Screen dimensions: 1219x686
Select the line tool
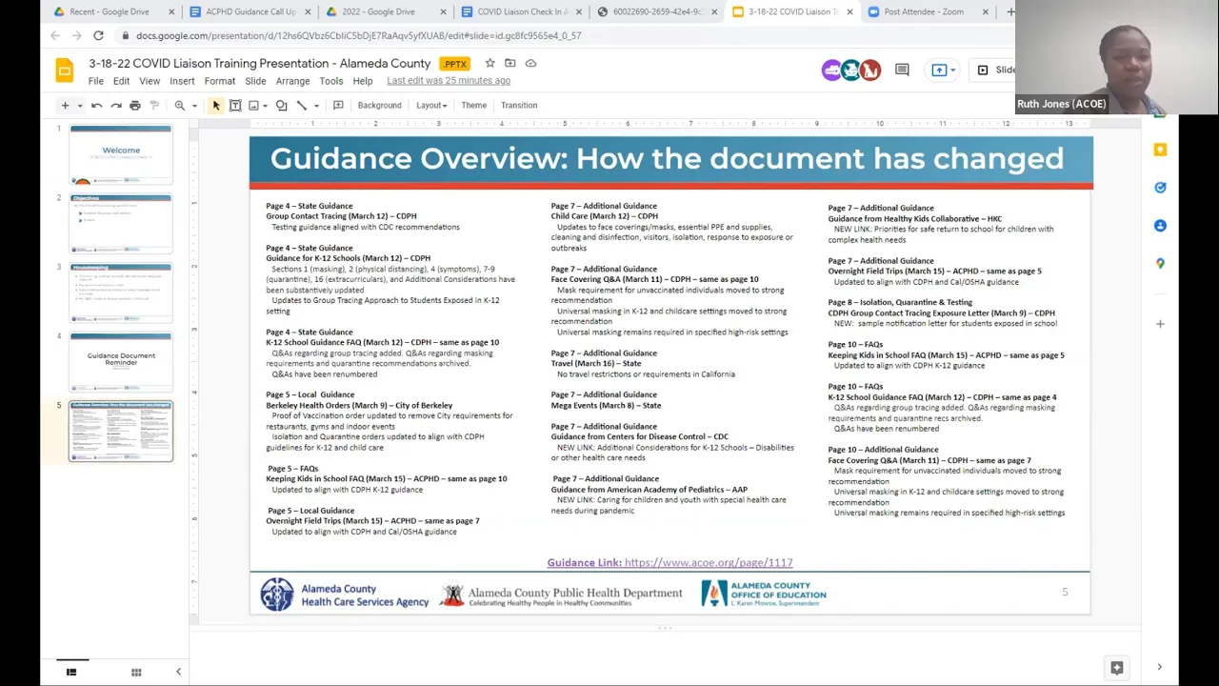301,106
